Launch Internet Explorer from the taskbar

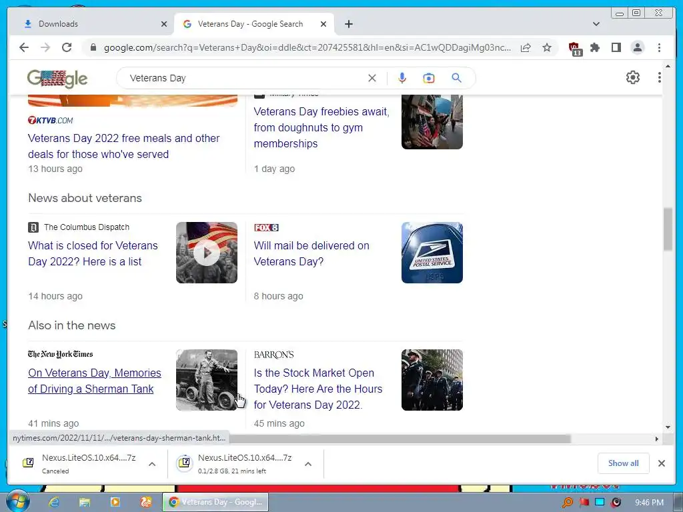point(53,502)
